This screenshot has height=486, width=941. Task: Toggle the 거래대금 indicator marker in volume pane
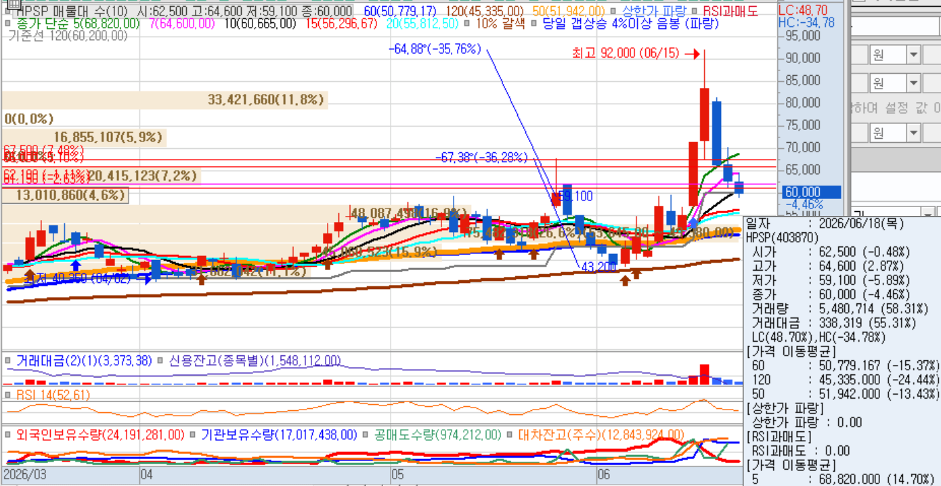click(x=8, y=361)
